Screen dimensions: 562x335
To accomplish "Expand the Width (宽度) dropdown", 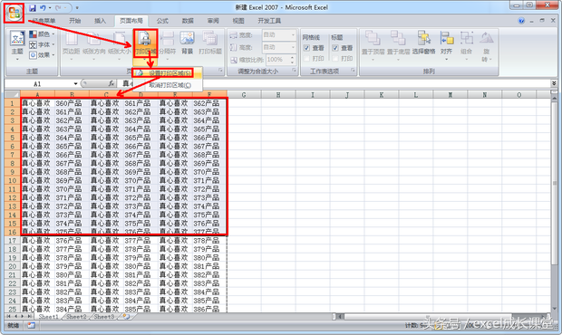I will [x=293, y=35].
